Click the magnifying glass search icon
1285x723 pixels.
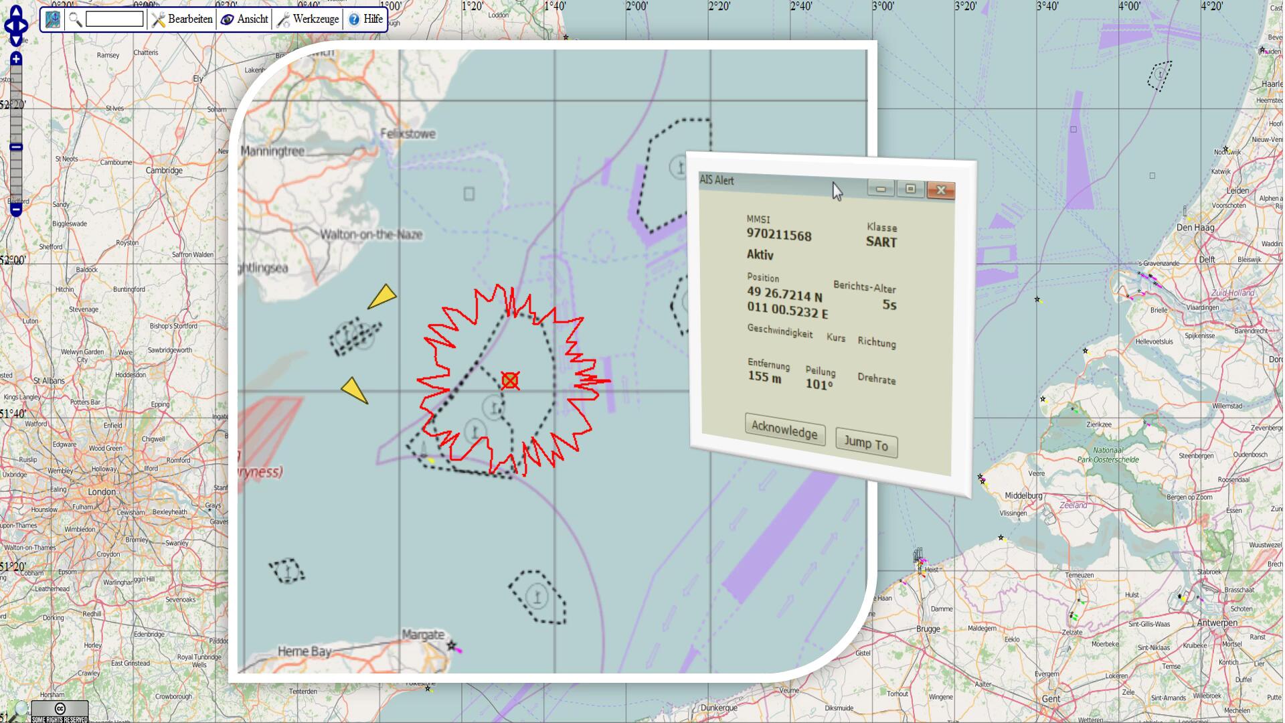[x=75, y=19]
